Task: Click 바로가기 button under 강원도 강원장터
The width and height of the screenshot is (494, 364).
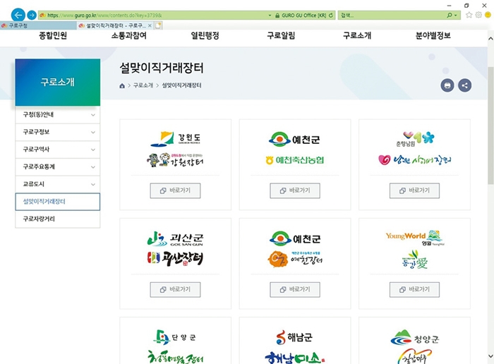Action: [x=175, y=190]
